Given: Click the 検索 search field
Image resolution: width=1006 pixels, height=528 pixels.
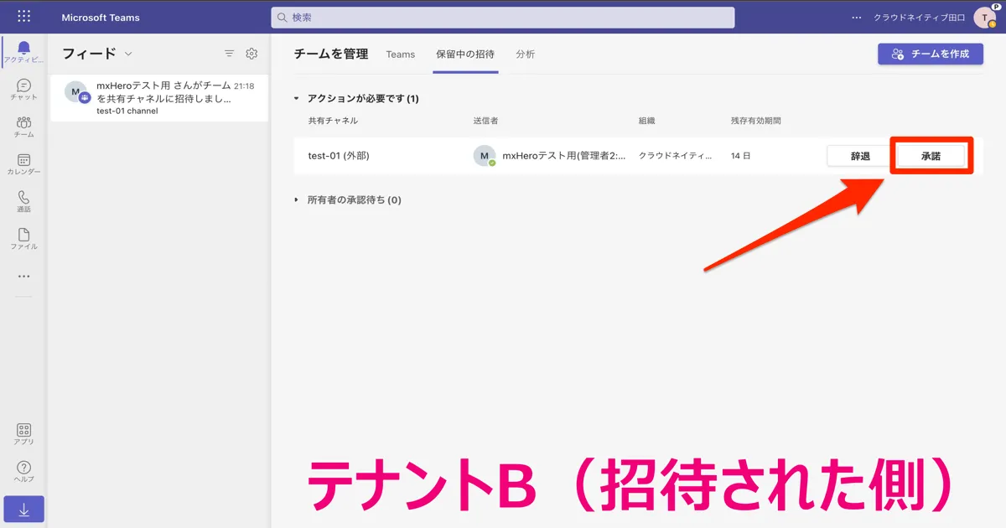Looking at the screenshot, I should [x=503, y=18].
